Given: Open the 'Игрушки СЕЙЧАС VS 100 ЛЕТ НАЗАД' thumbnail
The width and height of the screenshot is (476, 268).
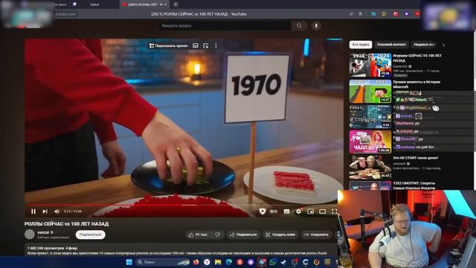Looking at the screenshot, I should click(x=370, y=65).
